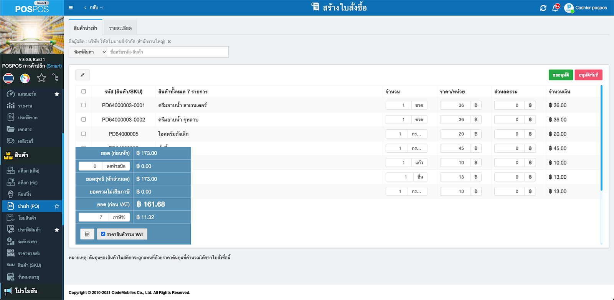Tick the checkbox for PD64000003-0001
Image resolution: width=614 pixels, height=300 pixels.
pos(84,105)
